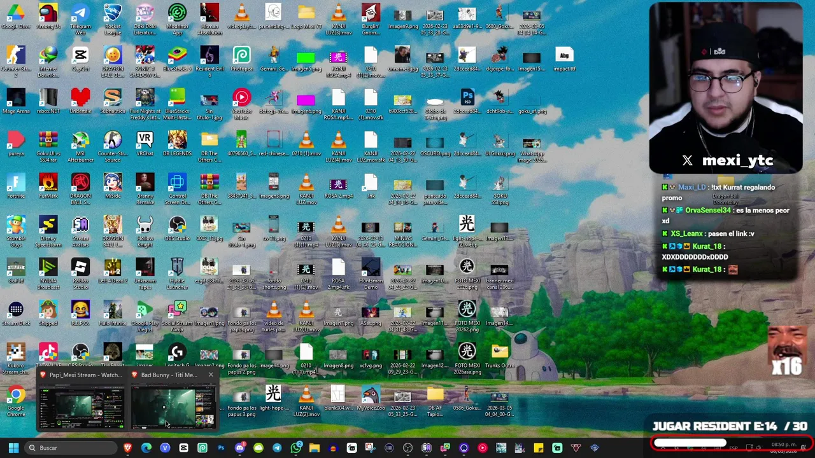Image resolution: width=815 pixels, height=458 pixels.
Task: Select the Fortnite shortcut
Action: (x=16, y=186)
